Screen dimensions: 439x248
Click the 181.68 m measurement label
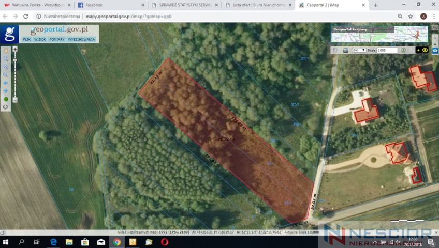213,161
